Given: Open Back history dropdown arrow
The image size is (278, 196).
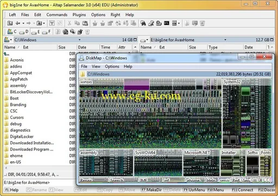Looking at the screenshot, I should point(23,23).
